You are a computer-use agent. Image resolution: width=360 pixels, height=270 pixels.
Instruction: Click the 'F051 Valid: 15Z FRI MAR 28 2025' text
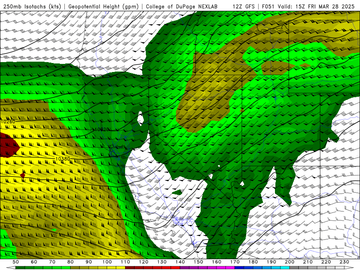308,6
